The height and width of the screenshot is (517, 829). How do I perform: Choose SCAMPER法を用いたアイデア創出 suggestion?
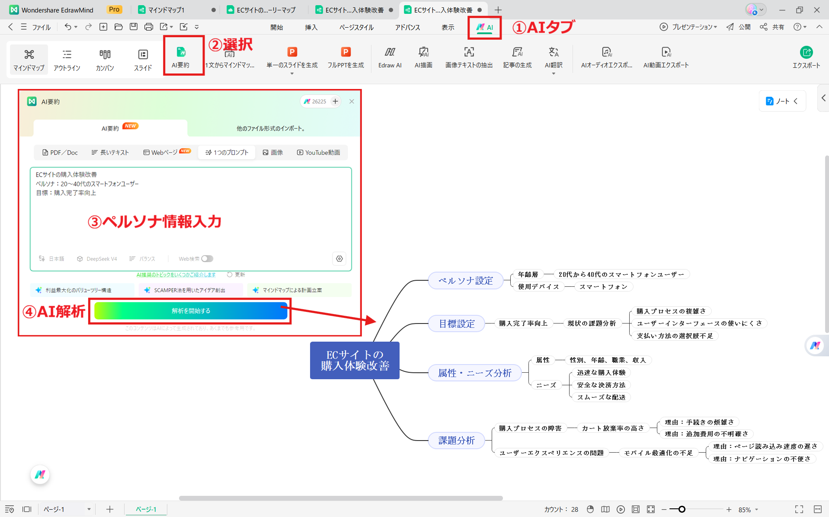click(190, 290)
